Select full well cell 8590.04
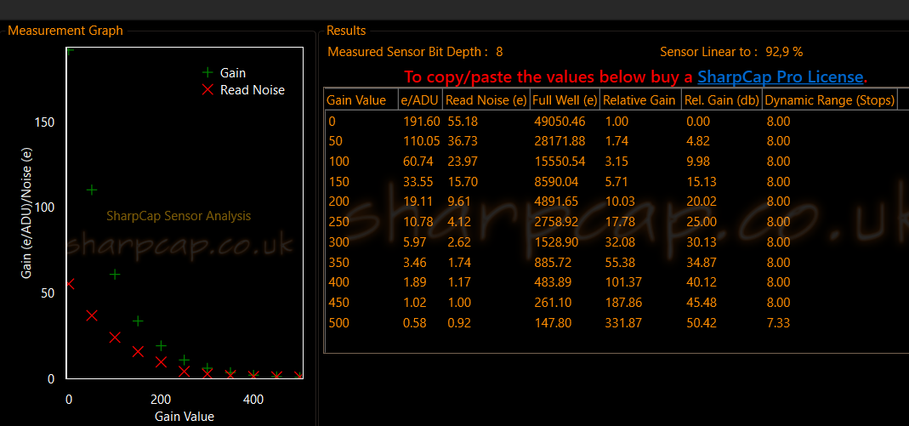Viewport: 909px width, 426px height. [556, 181]
